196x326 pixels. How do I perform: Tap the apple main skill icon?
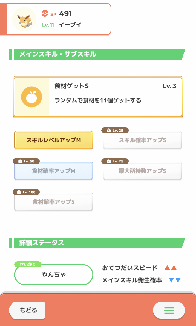pyautogui.click(x=32, y=97)
